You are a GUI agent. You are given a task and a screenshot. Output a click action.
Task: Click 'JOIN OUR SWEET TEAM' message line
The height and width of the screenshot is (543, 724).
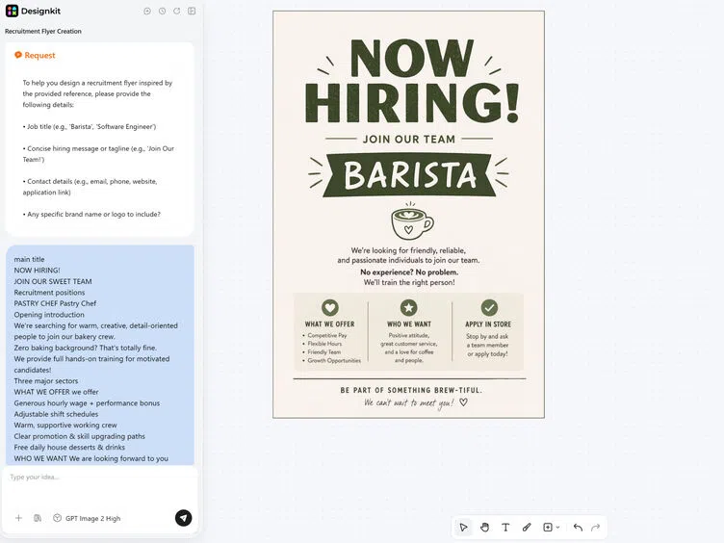53,281
